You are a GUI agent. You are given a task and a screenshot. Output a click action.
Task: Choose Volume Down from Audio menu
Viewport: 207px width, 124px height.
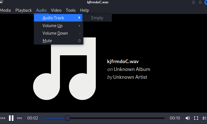(x=59, y=33)
